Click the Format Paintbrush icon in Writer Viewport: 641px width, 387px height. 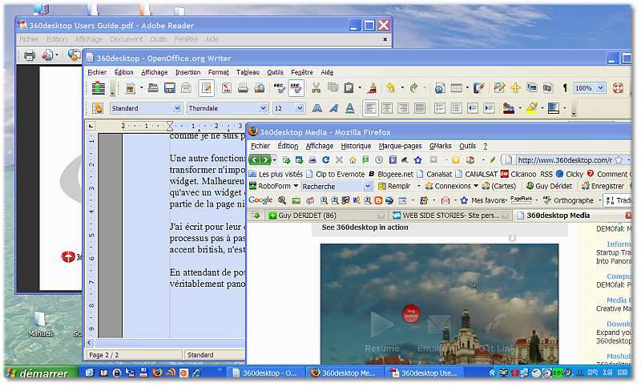click(373, 88)
